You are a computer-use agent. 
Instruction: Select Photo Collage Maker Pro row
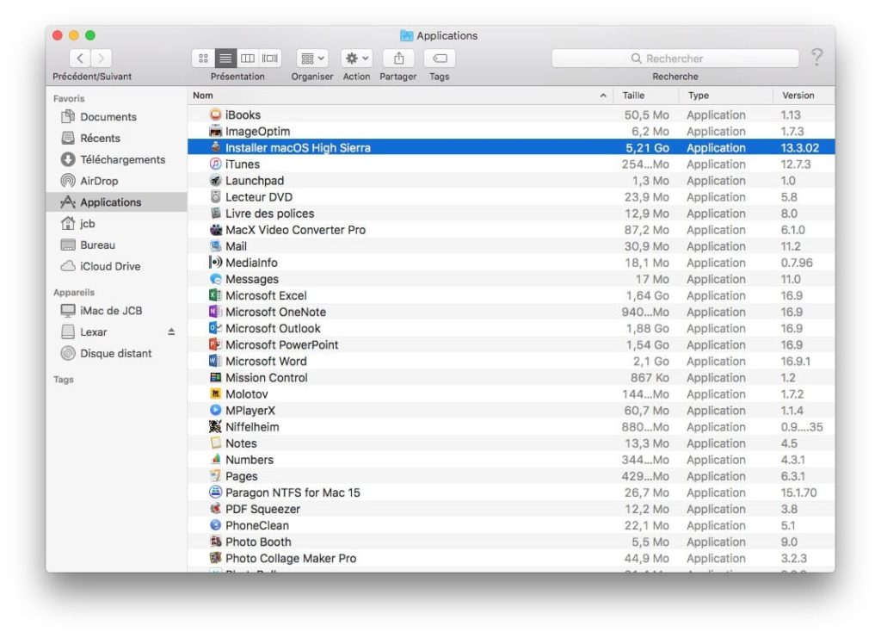point(511,559)
